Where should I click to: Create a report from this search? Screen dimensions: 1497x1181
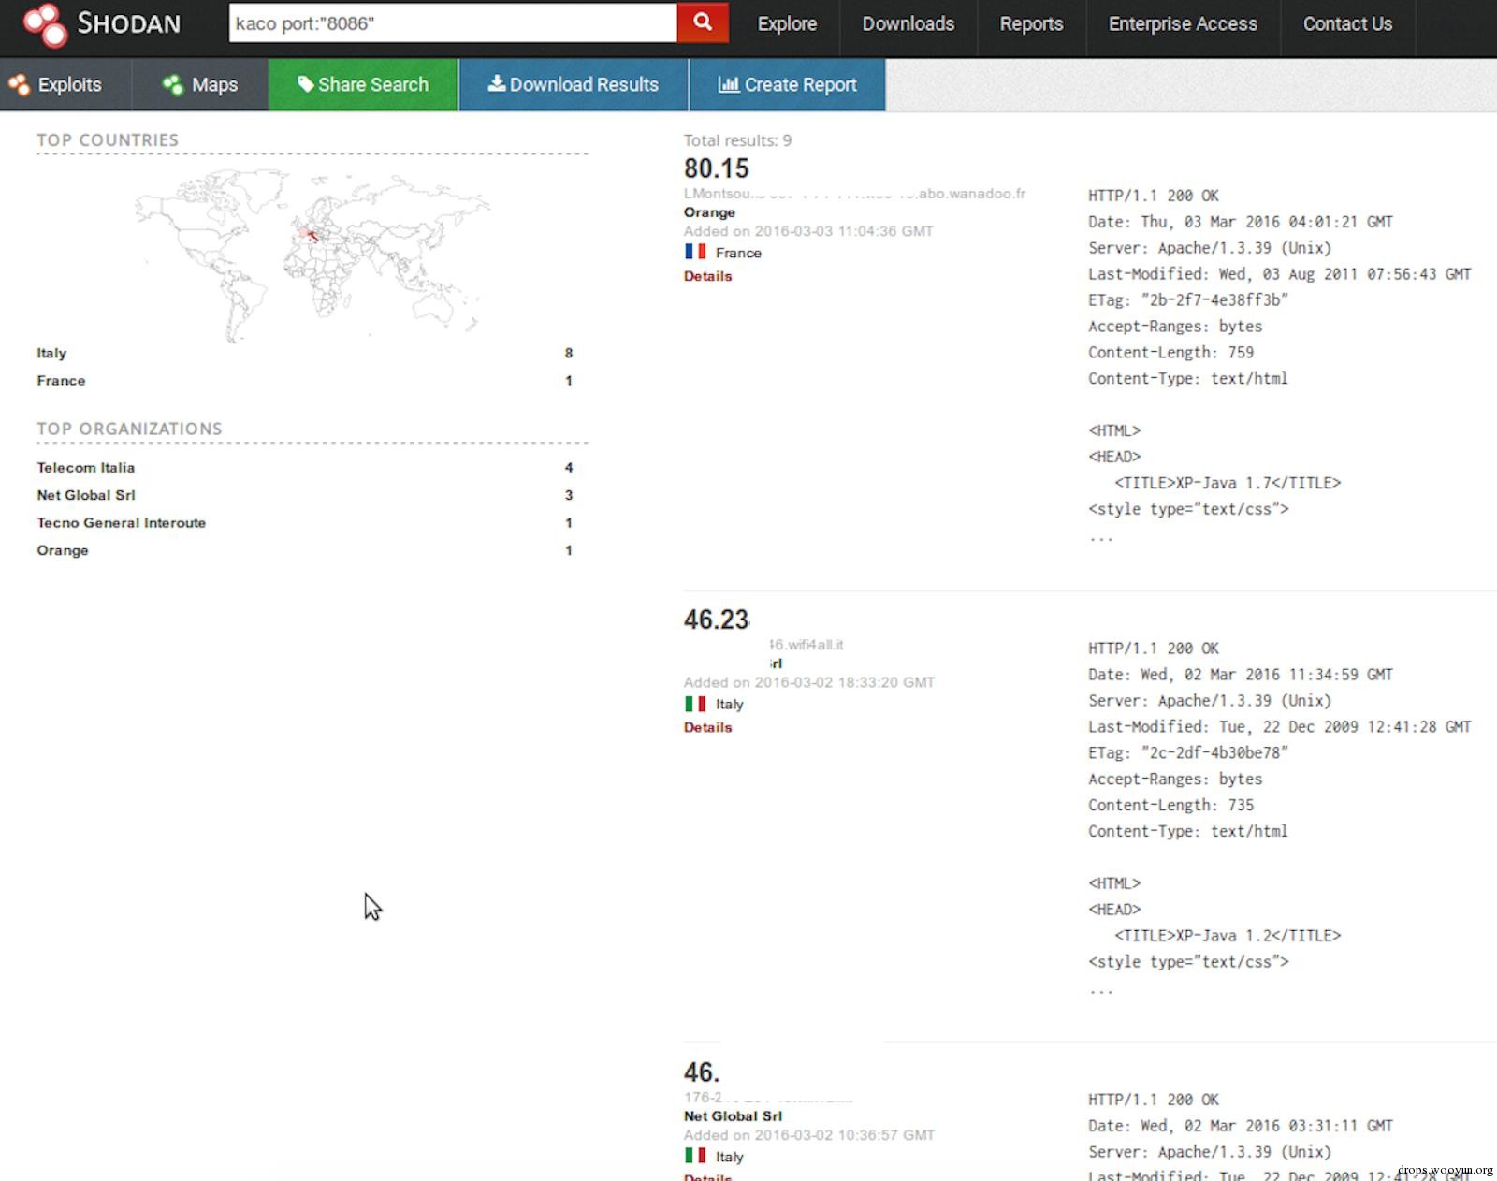787,84
